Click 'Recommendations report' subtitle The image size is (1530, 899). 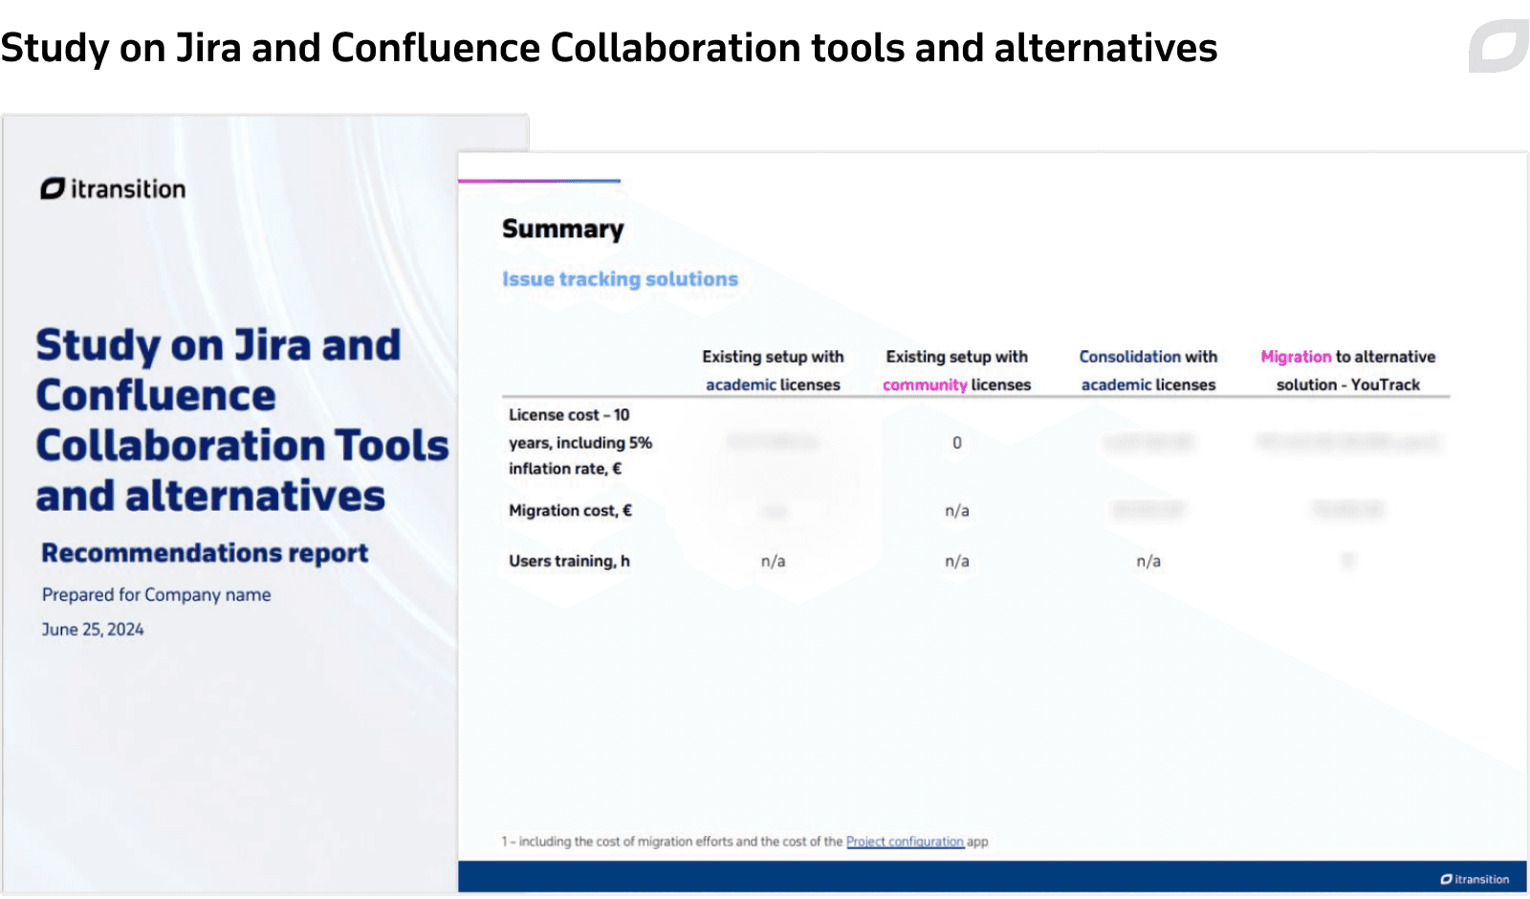click(x=205, y=553)
